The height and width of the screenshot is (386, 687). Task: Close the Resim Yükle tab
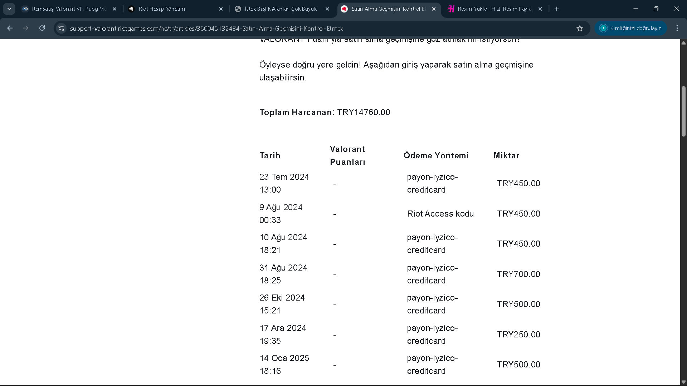(x=540, y=9)
